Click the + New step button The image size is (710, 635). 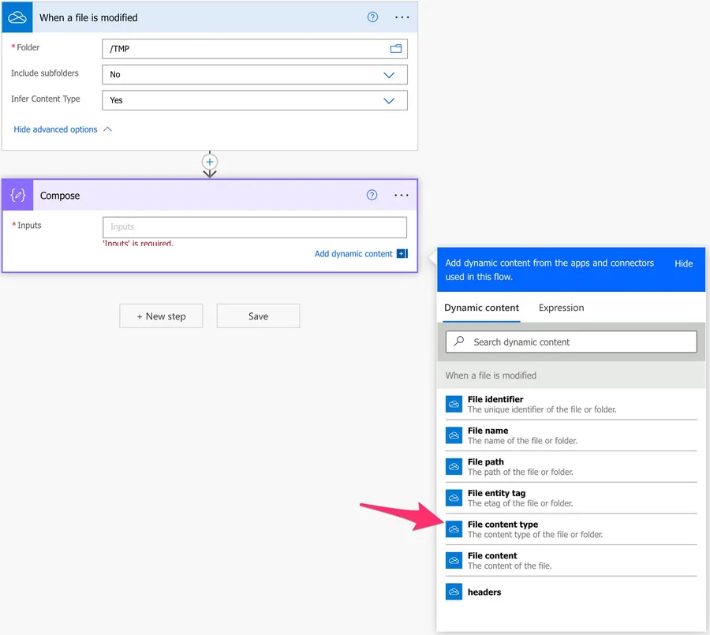point(161,316)
